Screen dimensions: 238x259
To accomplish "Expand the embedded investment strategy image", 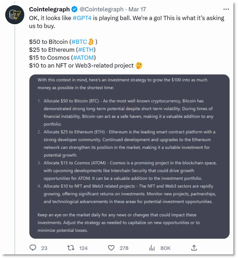I will click(x=129, y=156).
